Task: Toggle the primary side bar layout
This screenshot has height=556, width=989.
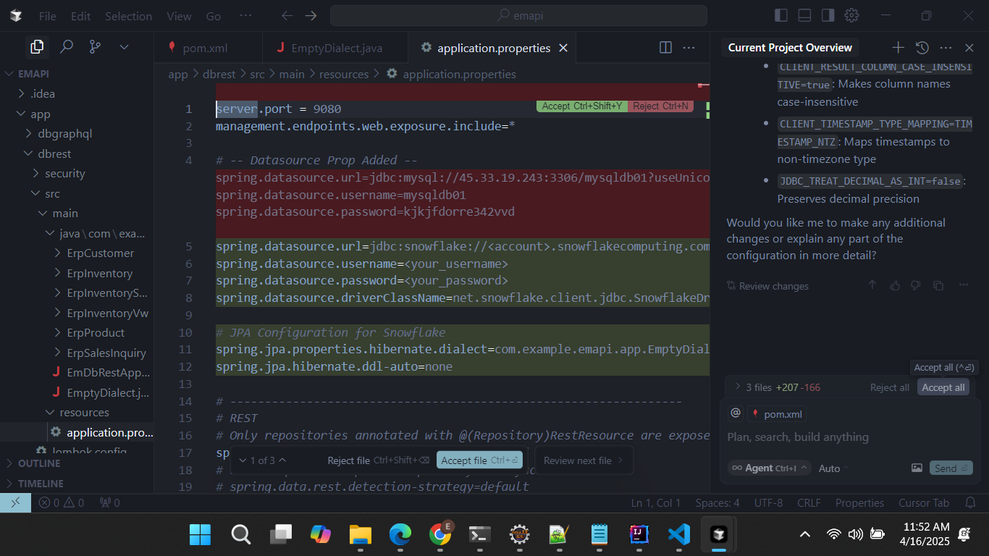Action: coord(780,15)
